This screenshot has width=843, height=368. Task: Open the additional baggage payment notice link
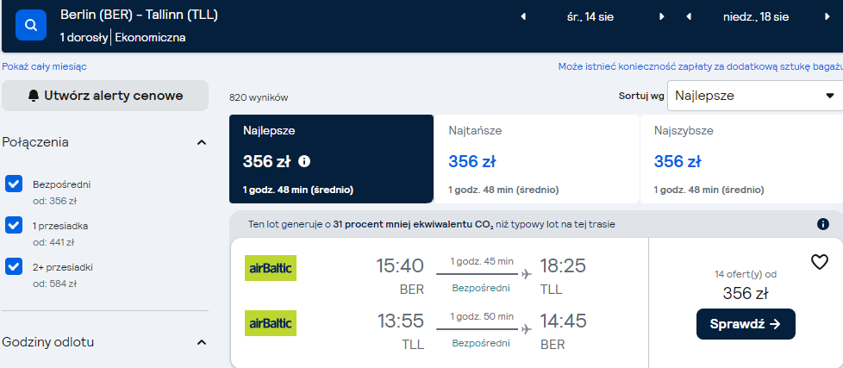click(700, 66)
